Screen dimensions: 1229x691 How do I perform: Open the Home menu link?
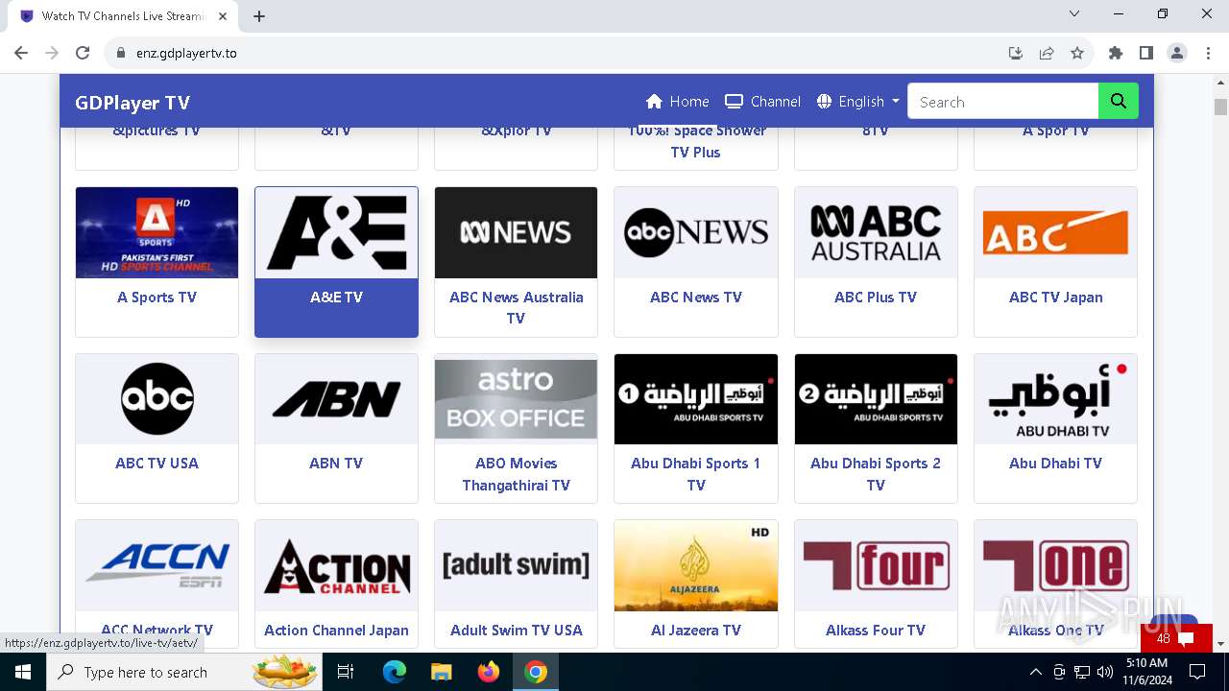coord(678,102)
